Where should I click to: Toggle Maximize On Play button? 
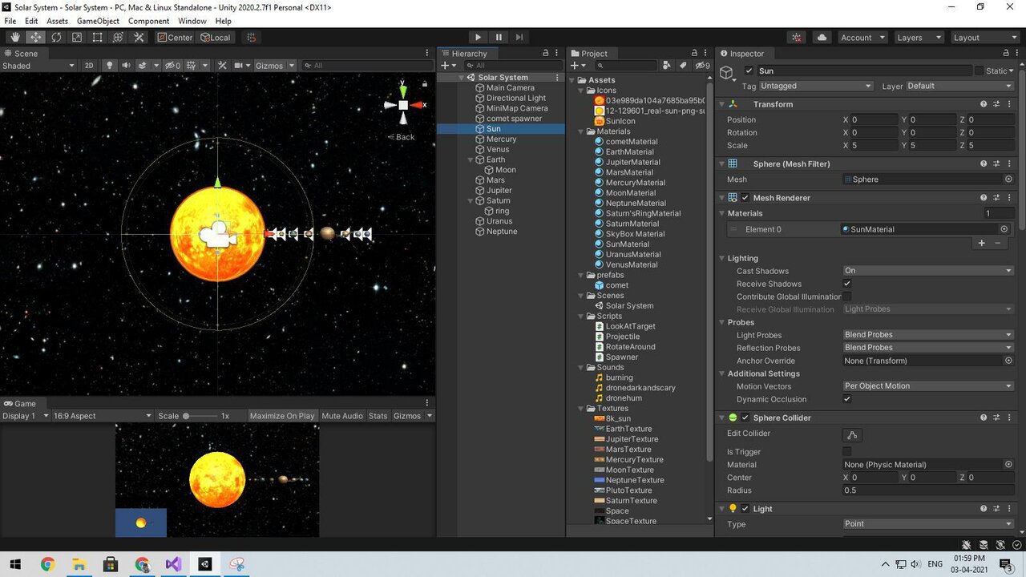pyautogui.click(x=282, y=416)
